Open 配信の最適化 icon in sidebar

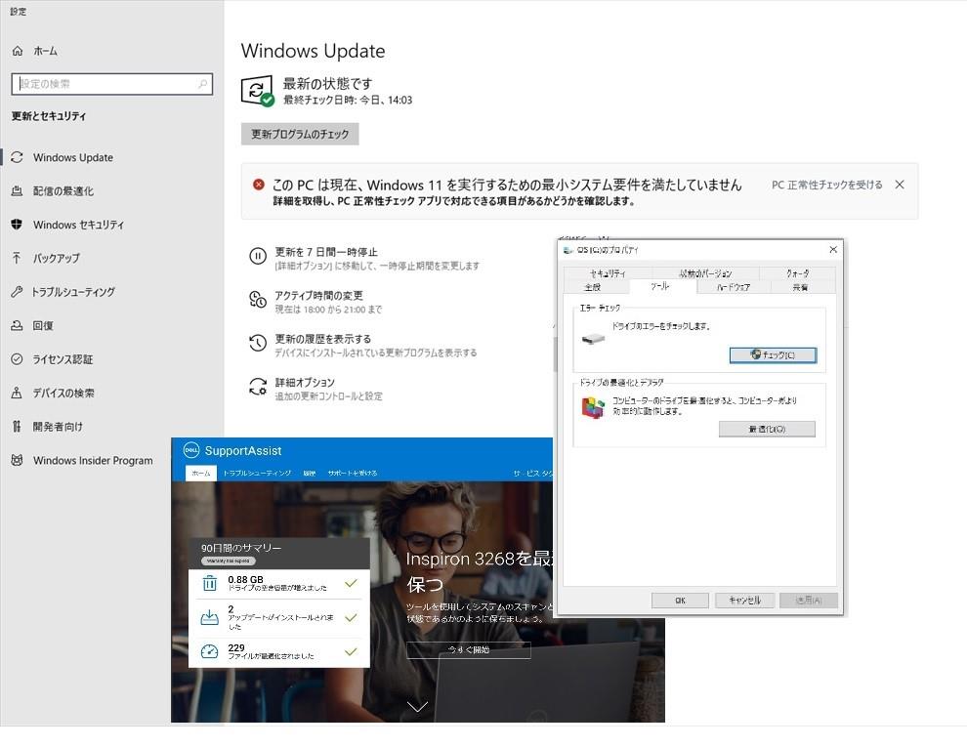[x=18, y=191]
